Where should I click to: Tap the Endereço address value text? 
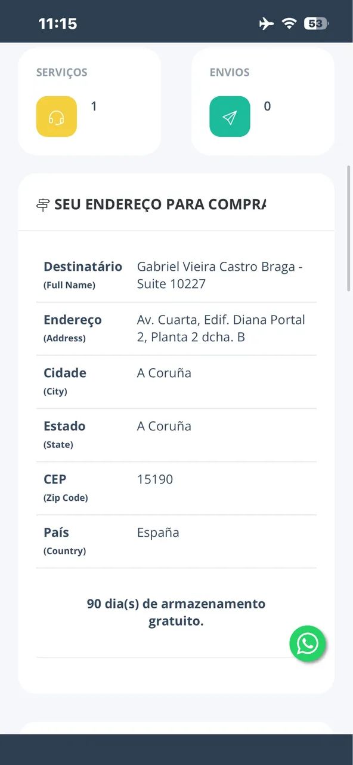pyautogui.click(x=221, y=328)
